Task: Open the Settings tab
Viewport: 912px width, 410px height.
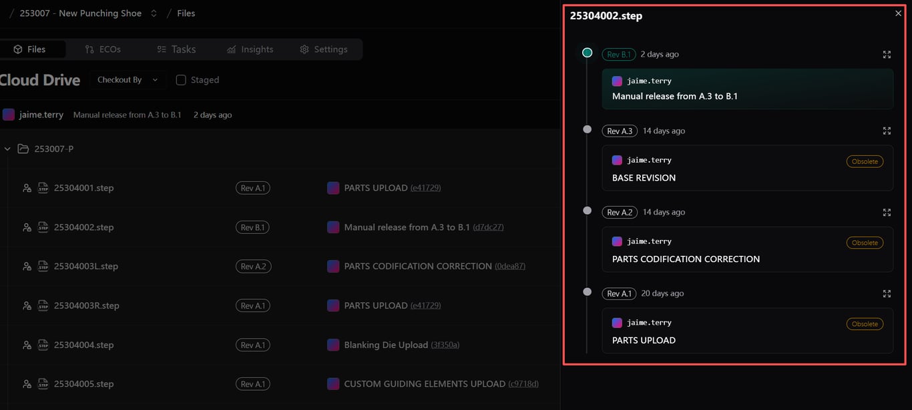Action: (x=324, y=49)
